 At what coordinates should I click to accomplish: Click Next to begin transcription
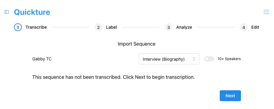tap(230, 96)
